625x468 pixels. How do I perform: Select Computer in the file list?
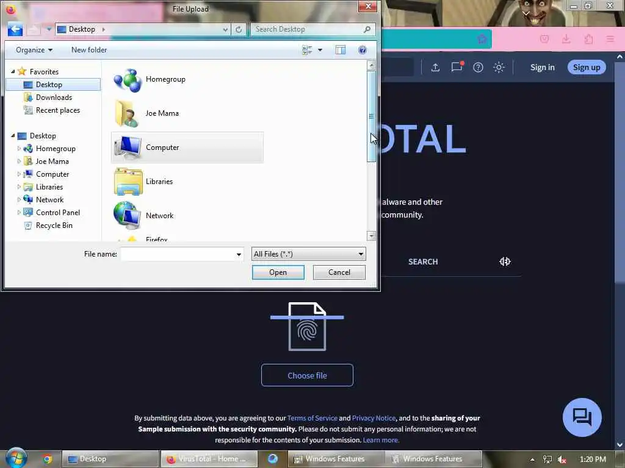point(187,147)
